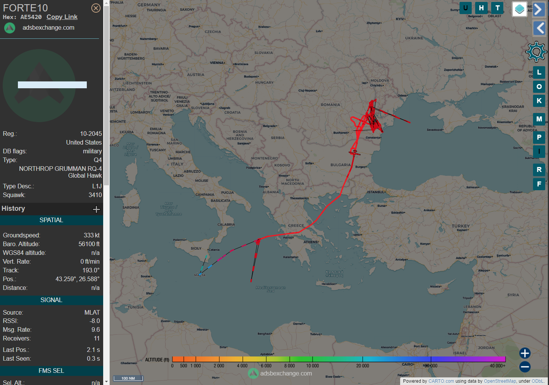Toggle the O map button
Image resolution: width=549 pixels, height=385 pixels.
[x=539, y=87]
